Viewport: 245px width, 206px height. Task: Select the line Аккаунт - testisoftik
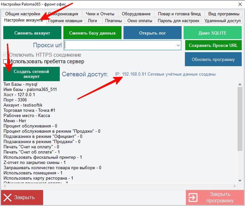23,105
